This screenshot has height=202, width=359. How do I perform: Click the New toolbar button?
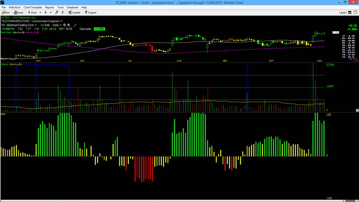[x=6, y=13]
